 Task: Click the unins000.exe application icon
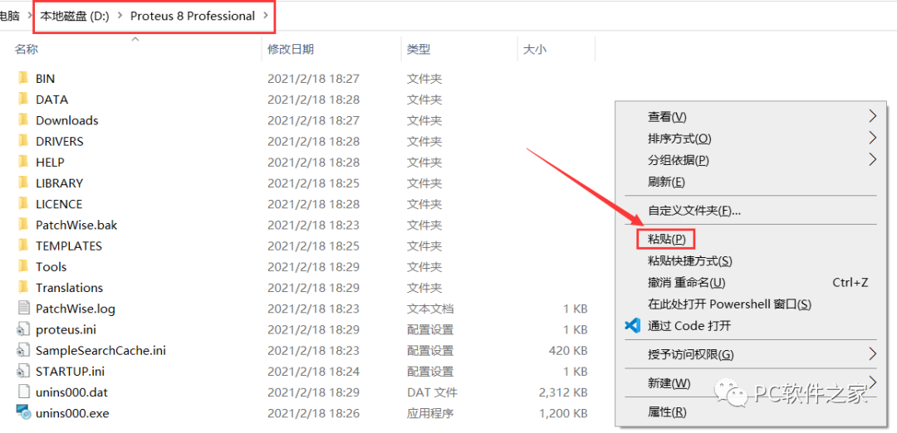[23, 413]
